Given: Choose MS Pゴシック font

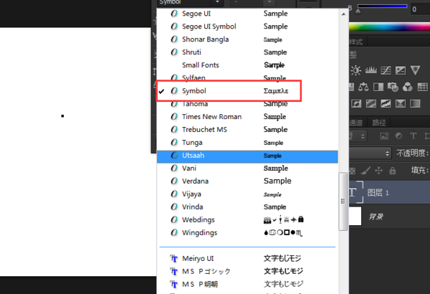Looking at the screenshot, I should [247, 272].
